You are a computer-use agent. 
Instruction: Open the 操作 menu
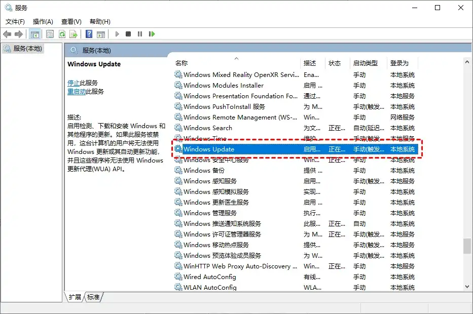pos(43,21)
